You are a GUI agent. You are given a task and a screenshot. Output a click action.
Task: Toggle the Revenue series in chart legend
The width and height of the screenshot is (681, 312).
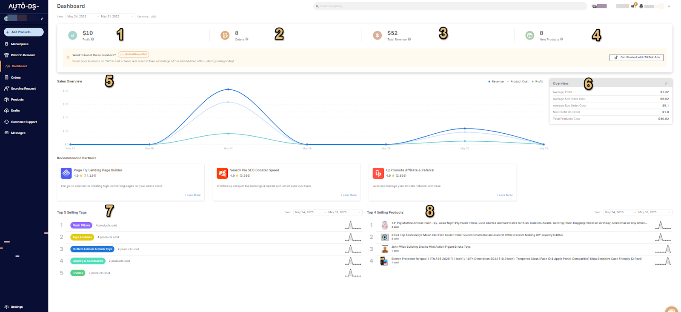point(496,81)
